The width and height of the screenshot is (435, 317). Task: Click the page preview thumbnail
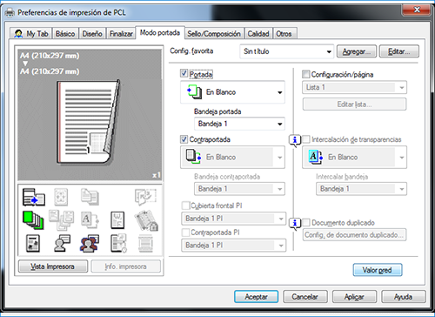[x=89, y=122]
